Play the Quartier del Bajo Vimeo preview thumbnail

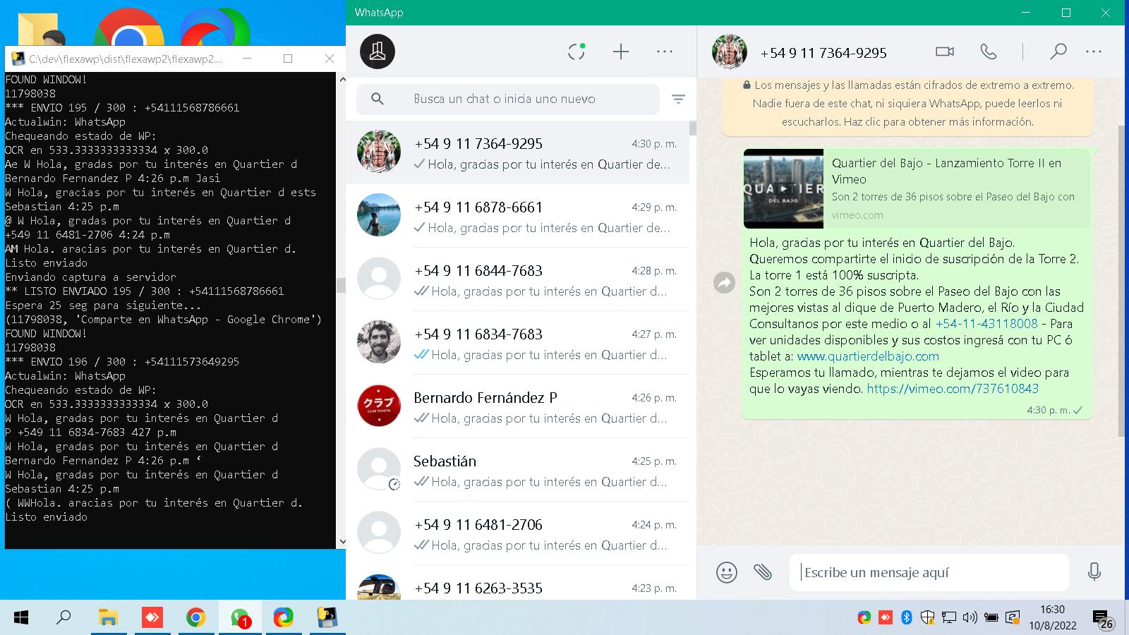(783, 188)
